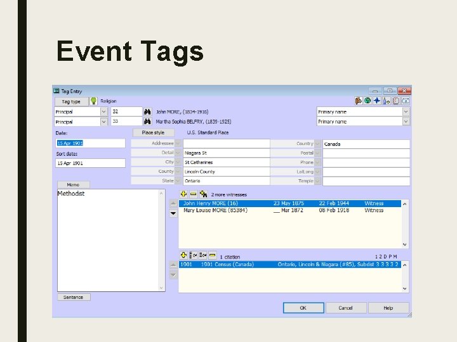Click the Tag type button
The width and height of the screenshot is (457, 342).
pos(71,101)
